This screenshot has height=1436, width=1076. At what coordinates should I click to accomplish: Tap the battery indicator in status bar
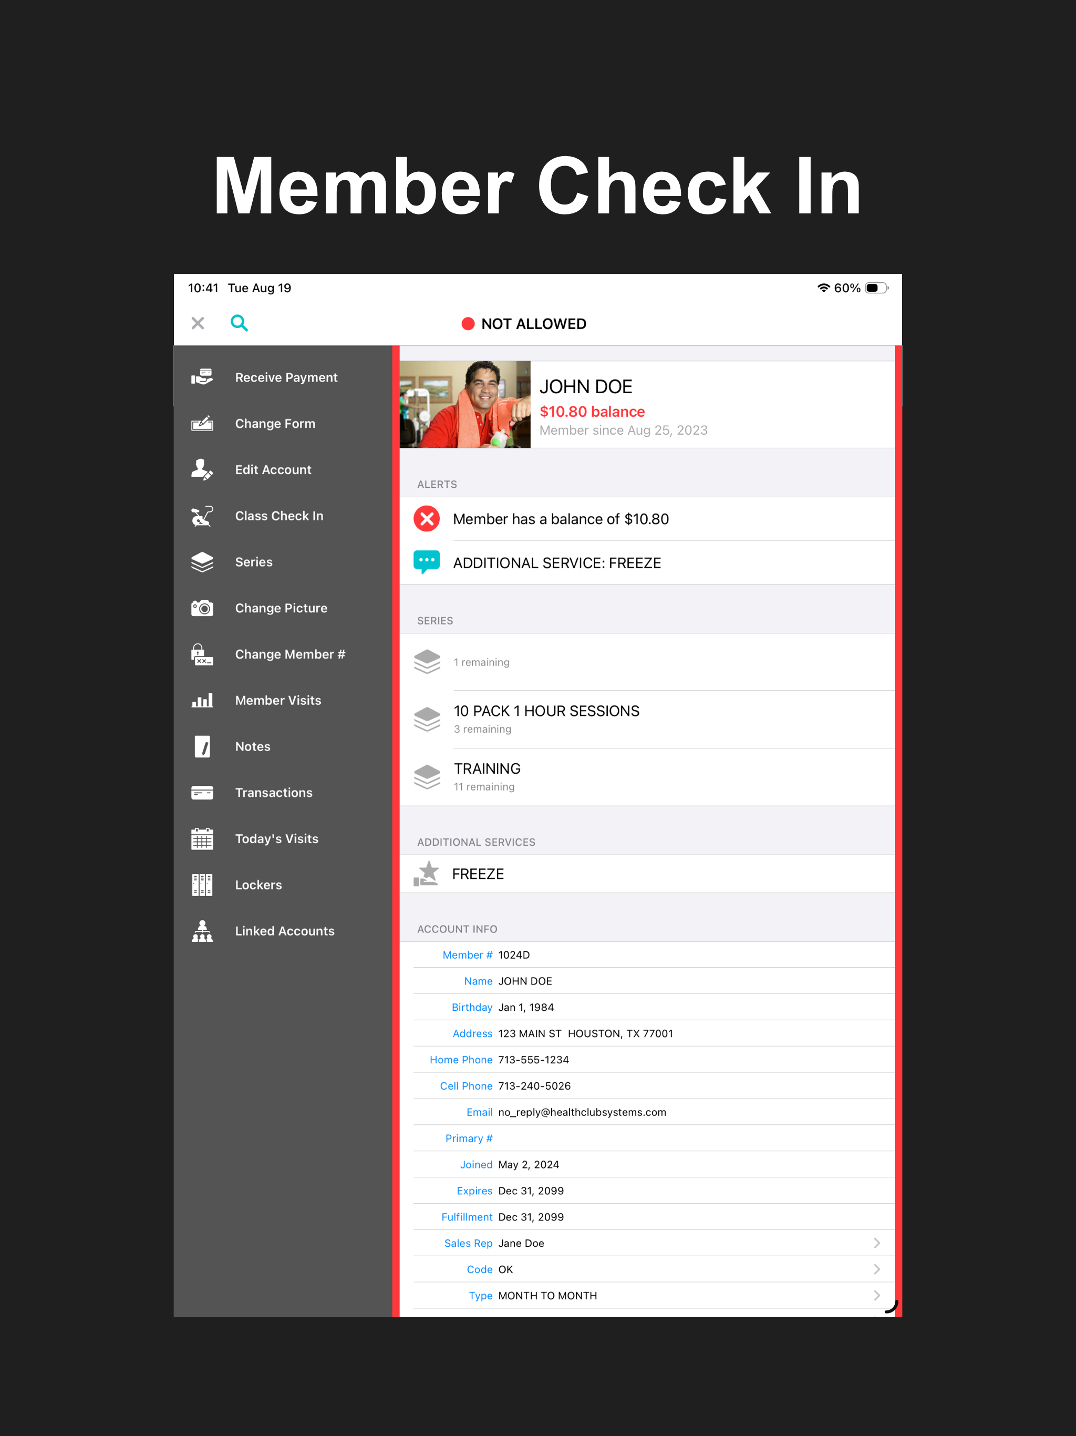[x=877, y=288]
